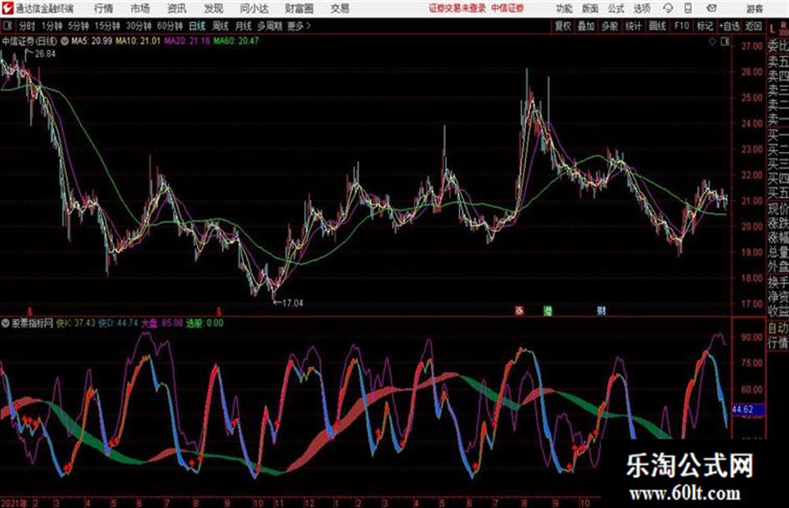The width and height of the screenshot is (789, 508).
Task: Click the MA10: 21.01 indicator value
Action: pyautogui.click(x=138, y=41)
